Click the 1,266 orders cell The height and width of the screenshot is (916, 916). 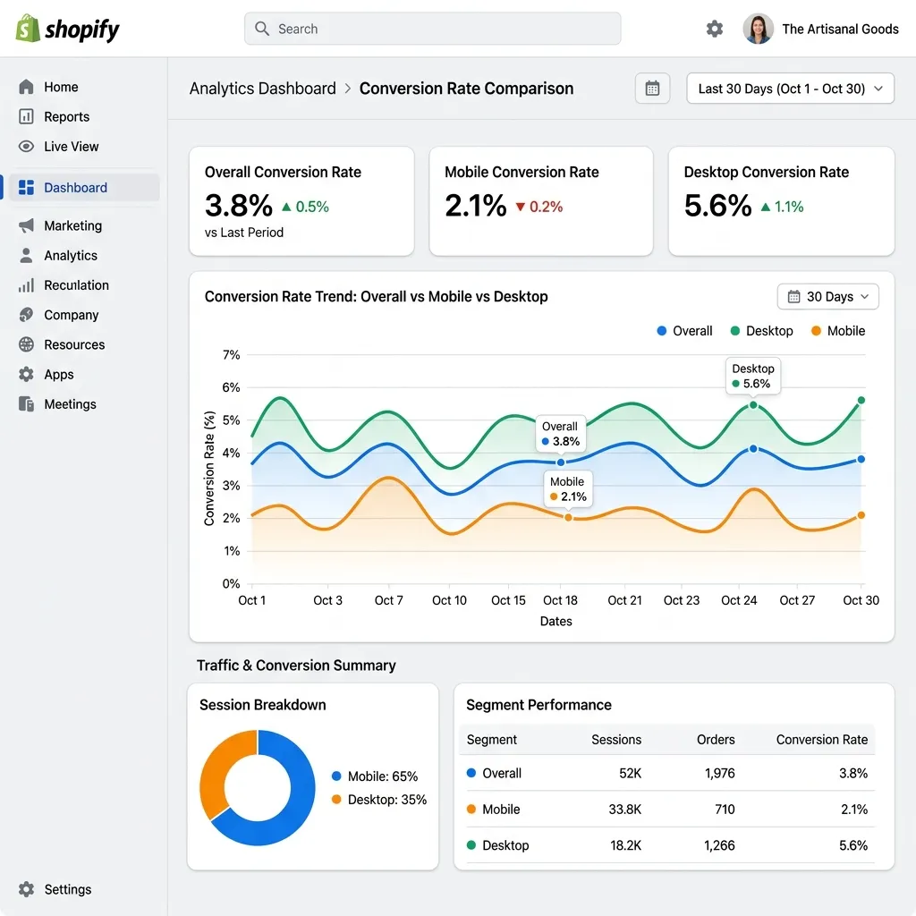coord(719,845)
